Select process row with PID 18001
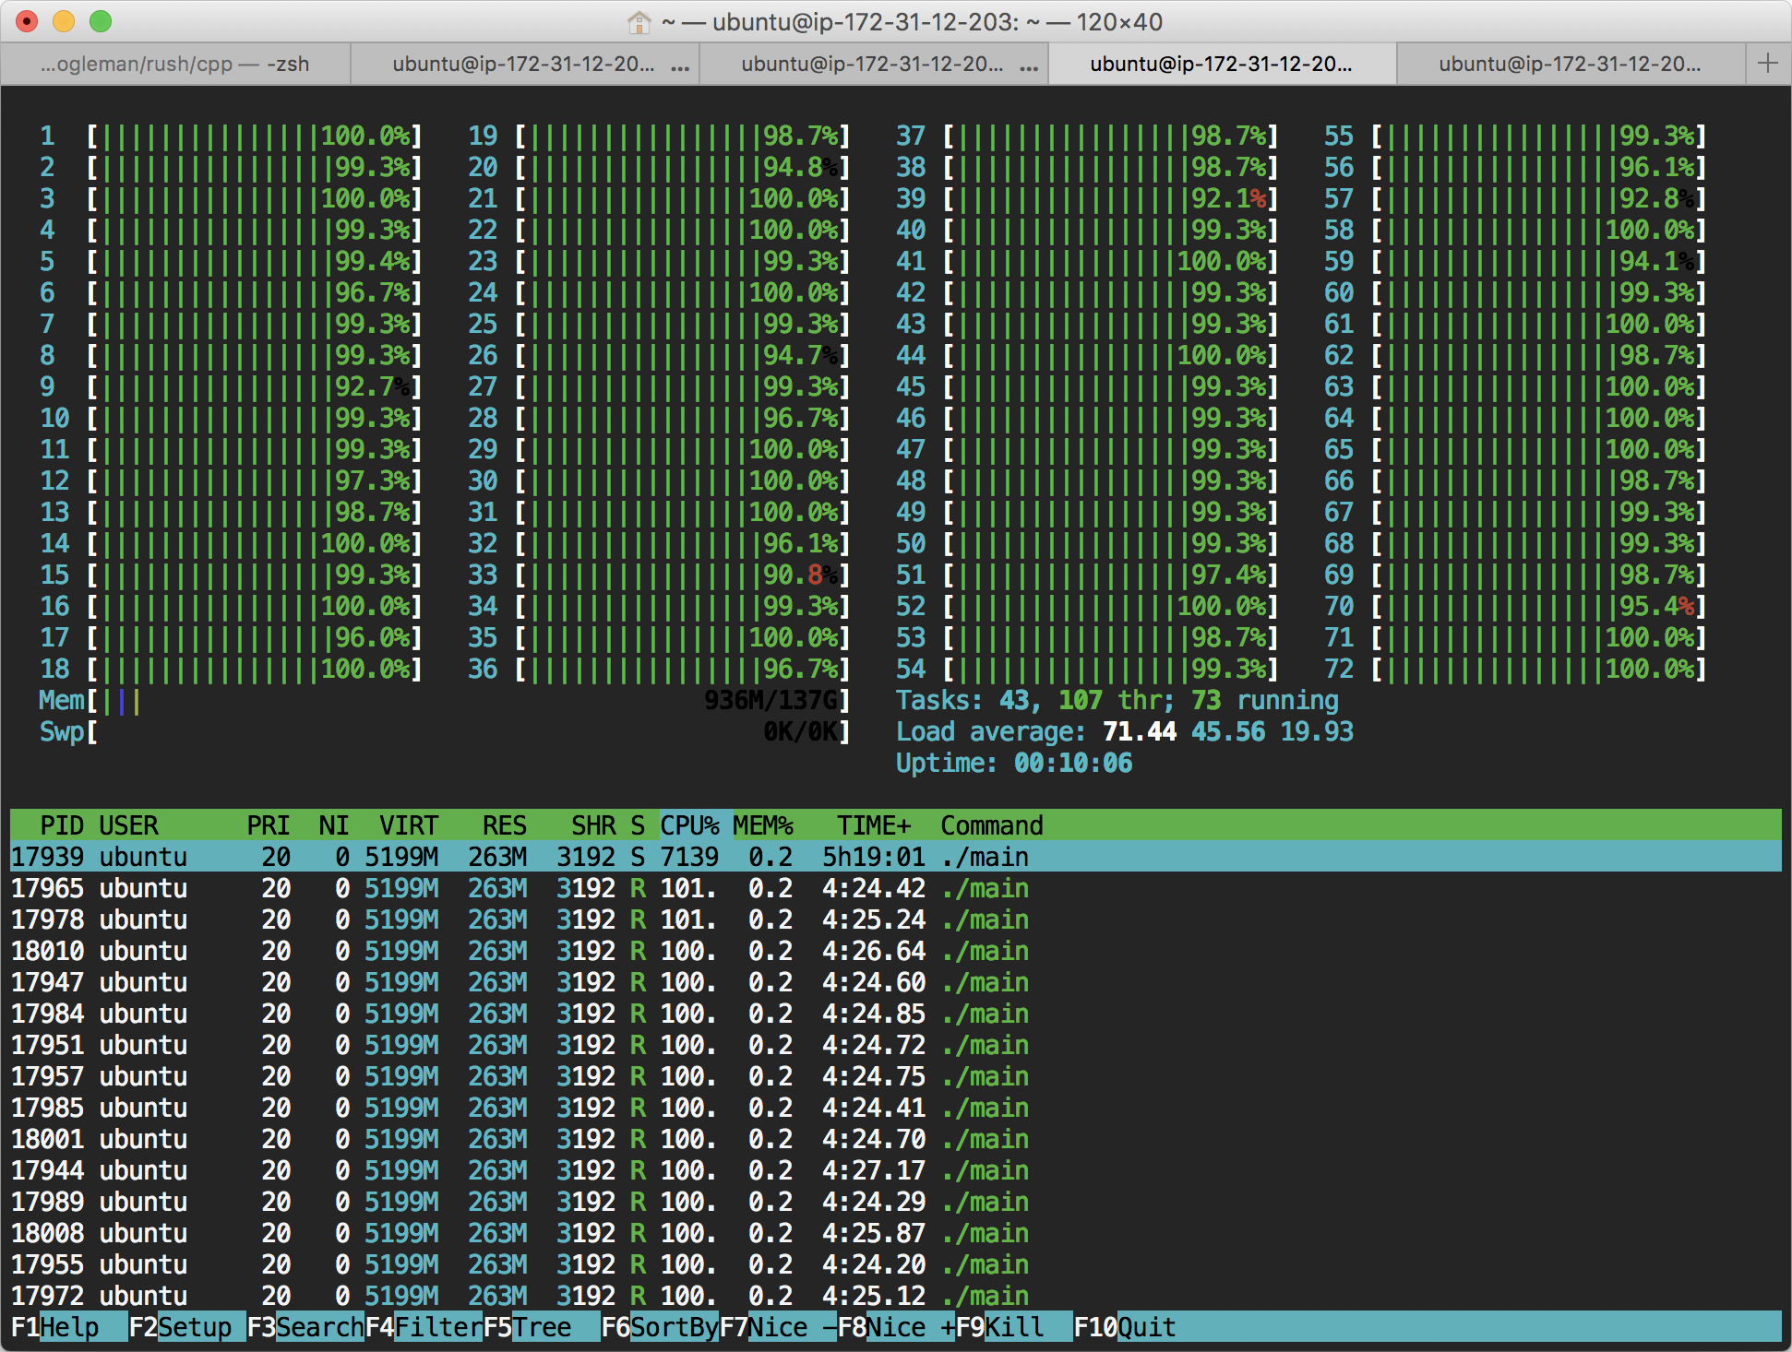Viewport: 1792px width, 1352px height. click(x=896, y=1139)
